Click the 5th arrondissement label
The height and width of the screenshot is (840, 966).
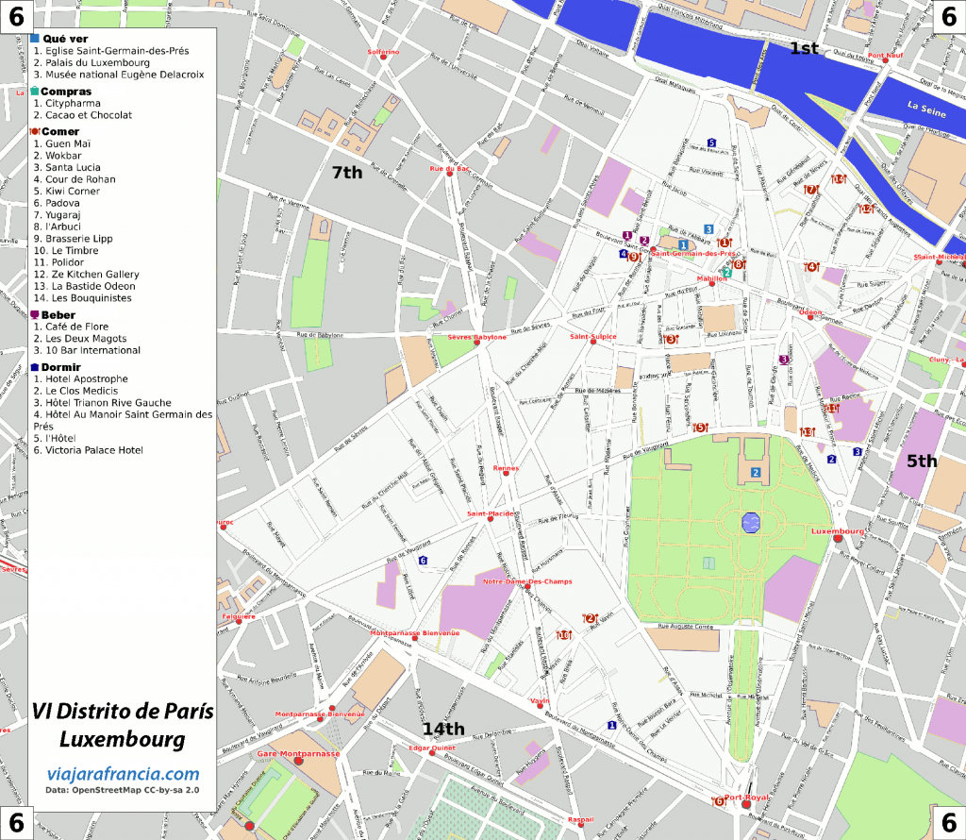coord(921,461)
